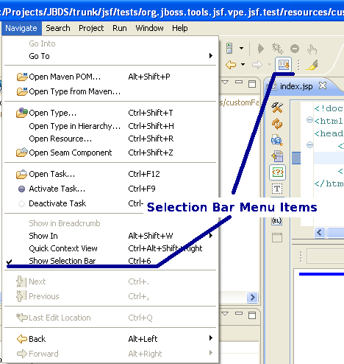Choose Open Type in Hierarchy...

tap(110, 126)
